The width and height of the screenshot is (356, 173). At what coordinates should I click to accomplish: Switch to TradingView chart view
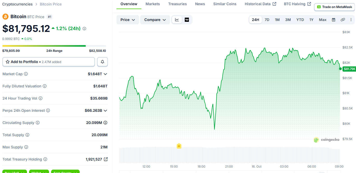(187, 20)
